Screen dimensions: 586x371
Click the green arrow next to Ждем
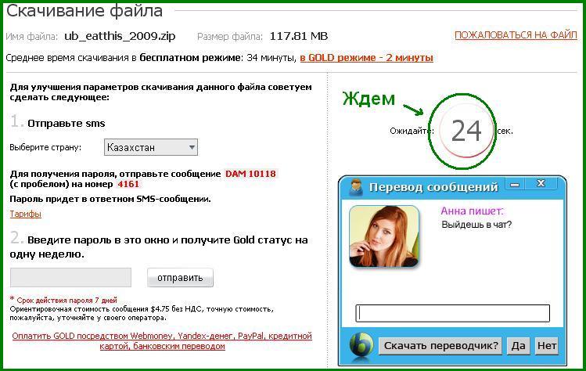tap(413, 109)
